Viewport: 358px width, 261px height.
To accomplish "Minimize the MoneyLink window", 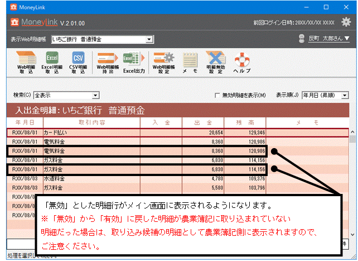I will point(306,7).
